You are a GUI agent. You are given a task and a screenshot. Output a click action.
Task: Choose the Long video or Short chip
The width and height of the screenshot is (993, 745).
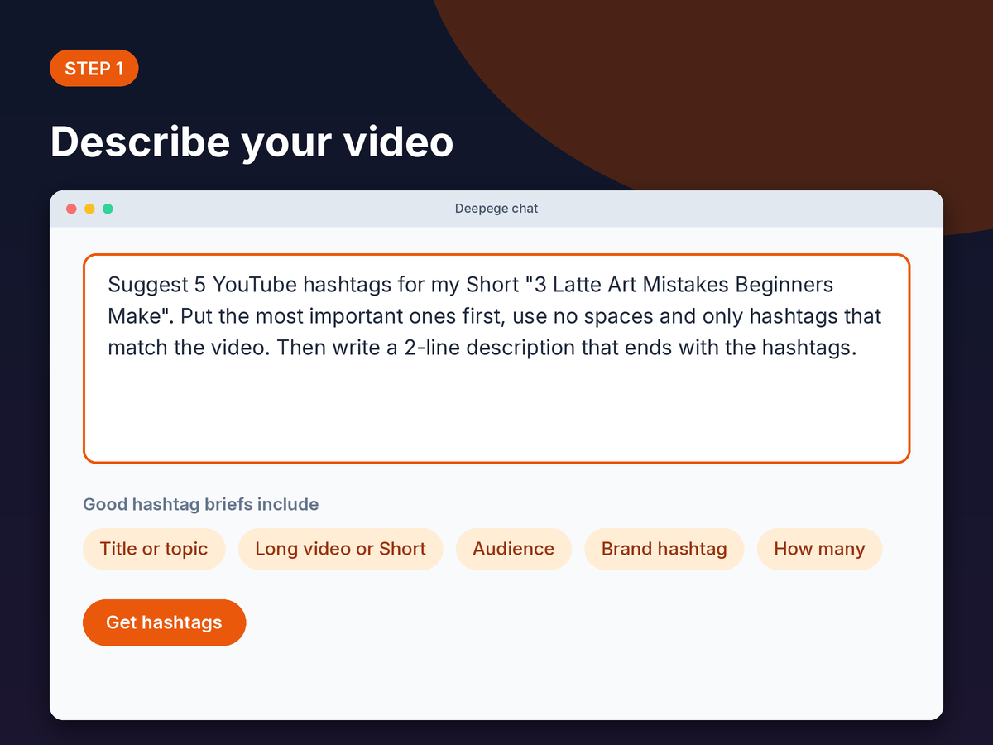tap(341, 549)
